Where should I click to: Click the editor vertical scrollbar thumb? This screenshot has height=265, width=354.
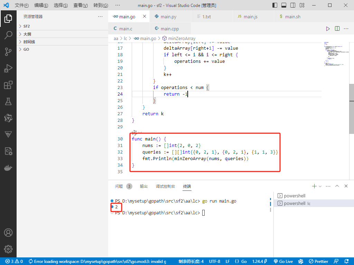pyautogui.click(x=352, y=109)
